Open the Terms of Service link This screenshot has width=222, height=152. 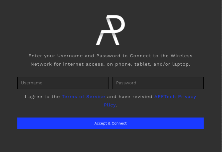(83, 96)
